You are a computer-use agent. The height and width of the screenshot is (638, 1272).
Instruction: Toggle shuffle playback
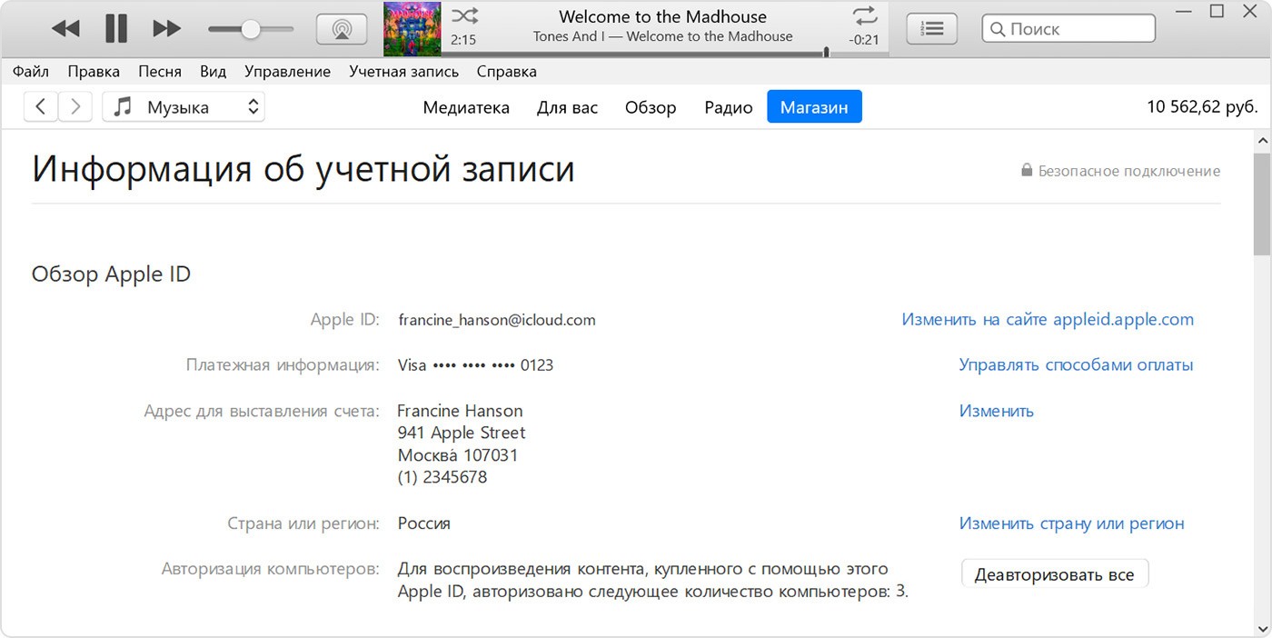tap(464, 15)
